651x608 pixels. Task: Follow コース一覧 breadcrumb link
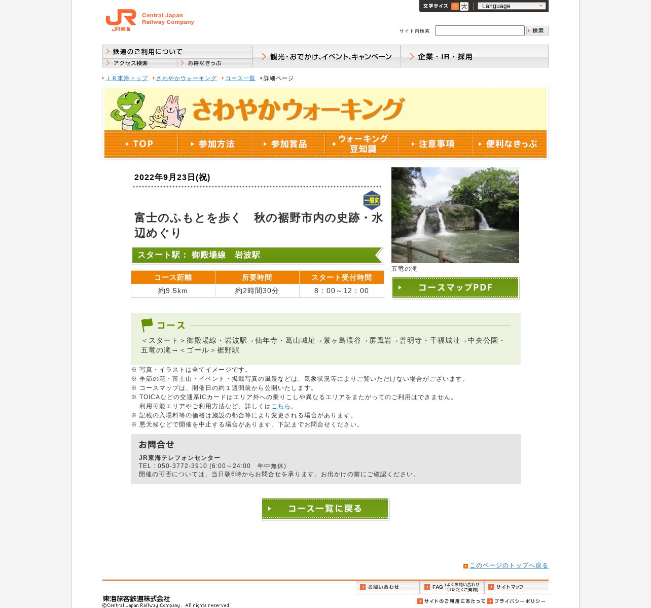(240, 78)
